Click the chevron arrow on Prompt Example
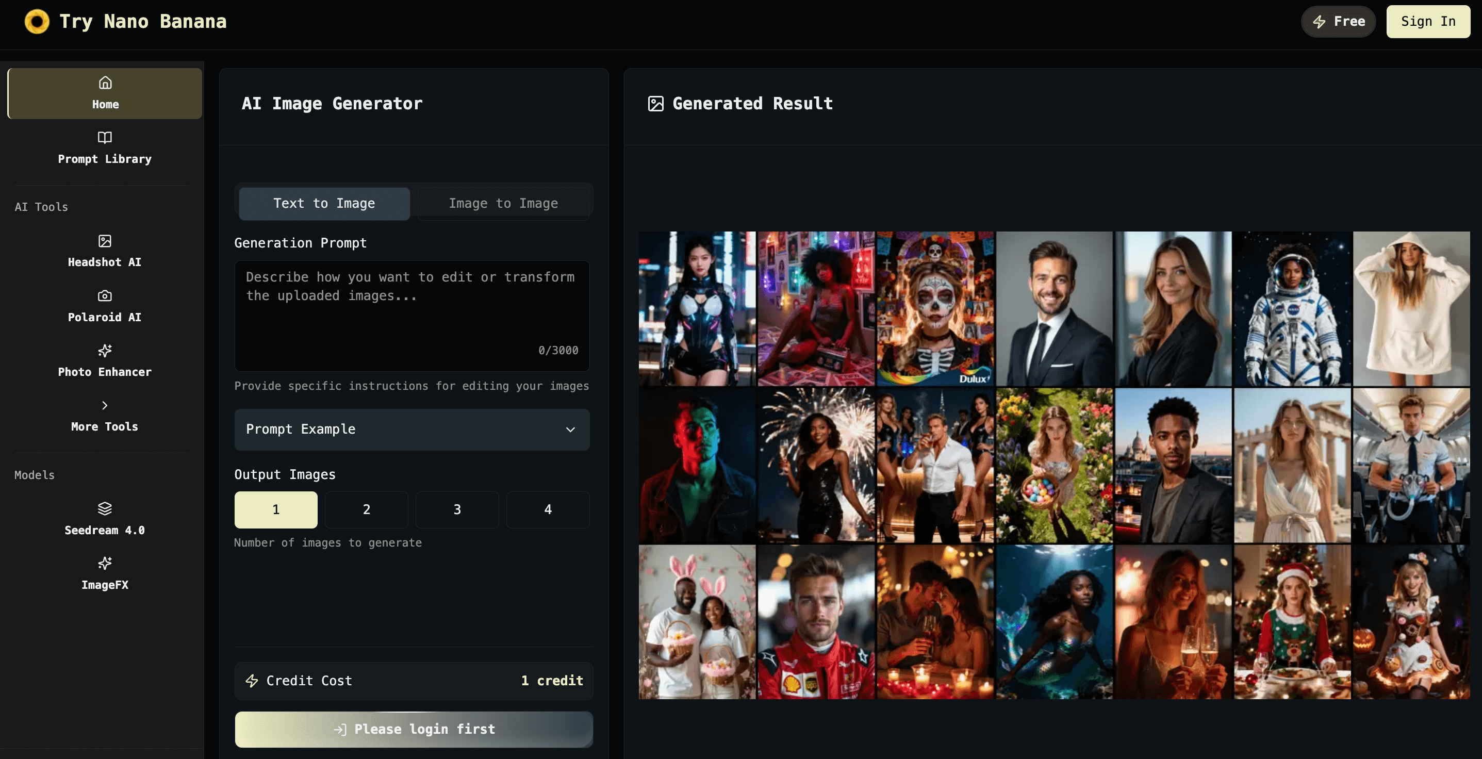 pyautogui.click(x=570, y=430)
